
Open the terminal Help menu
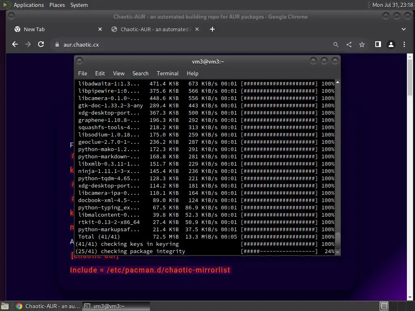point(193,74)
